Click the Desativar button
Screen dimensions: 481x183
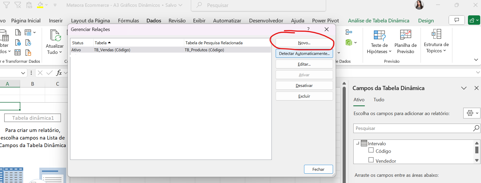304,85
